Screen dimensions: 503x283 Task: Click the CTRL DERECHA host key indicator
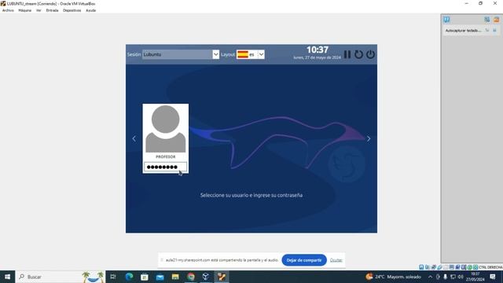pyautogui.click(x=490, y=267)
